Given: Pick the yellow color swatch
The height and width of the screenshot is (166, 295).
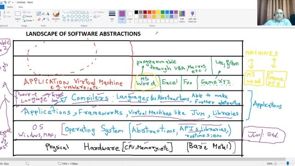Looking at the screenshot, I should point(158,12).
